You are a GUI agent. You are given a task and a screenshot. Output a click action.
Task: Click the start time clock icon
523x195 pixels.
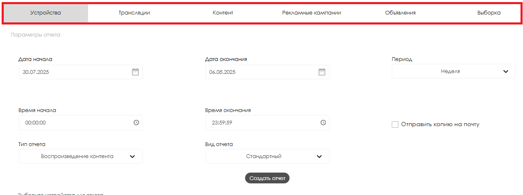click(136, 123)
